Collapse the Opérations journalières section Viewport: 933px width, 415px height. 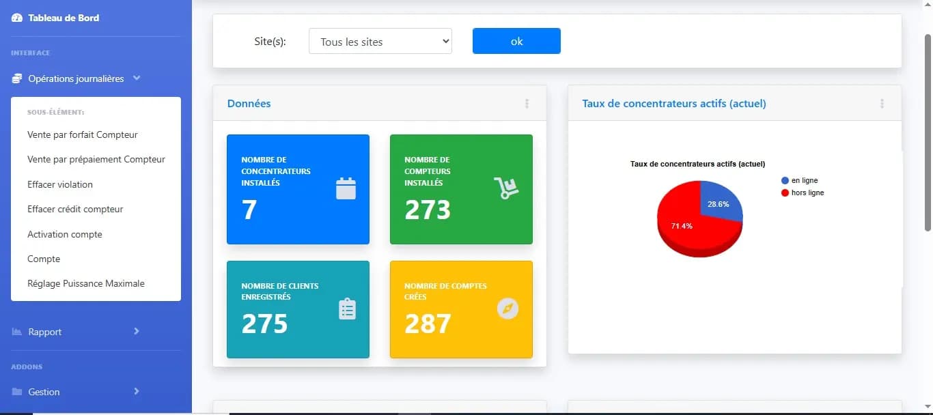click(x=137, y=78)
